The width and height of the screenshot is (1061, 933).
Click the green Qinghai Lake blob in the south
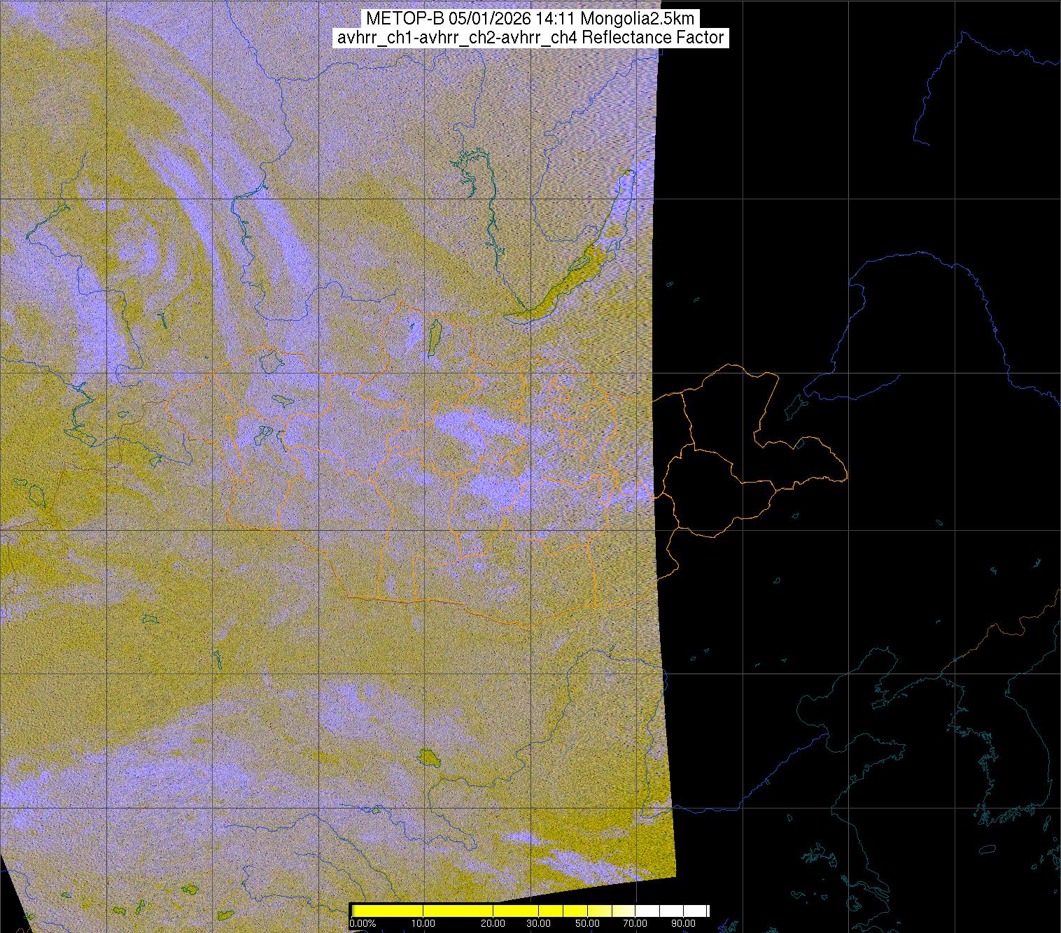pyautogui.click(x=426, y=757)
